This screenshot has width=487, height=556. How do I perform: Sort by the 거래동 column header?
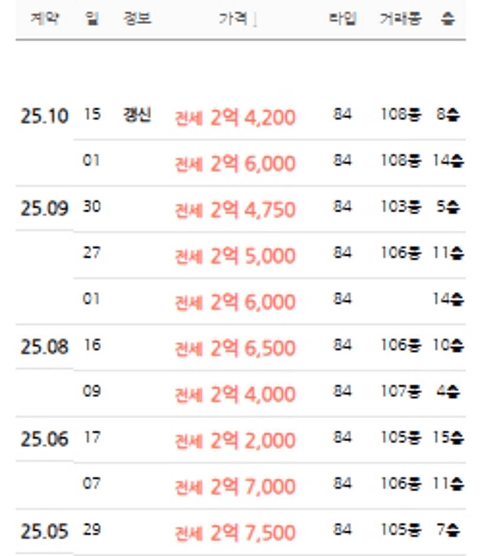click(x=400, y=19)
